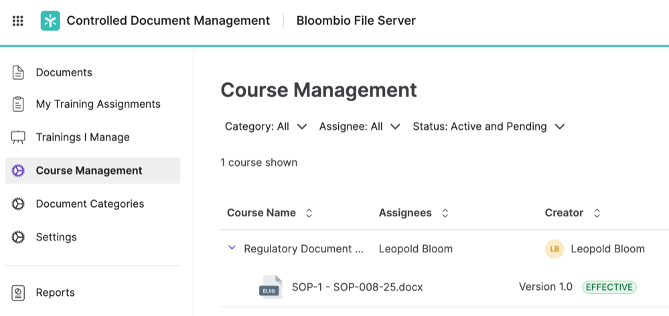Collapse the Regulatory Document course row
669x316 pixels.
coord(232,247)
